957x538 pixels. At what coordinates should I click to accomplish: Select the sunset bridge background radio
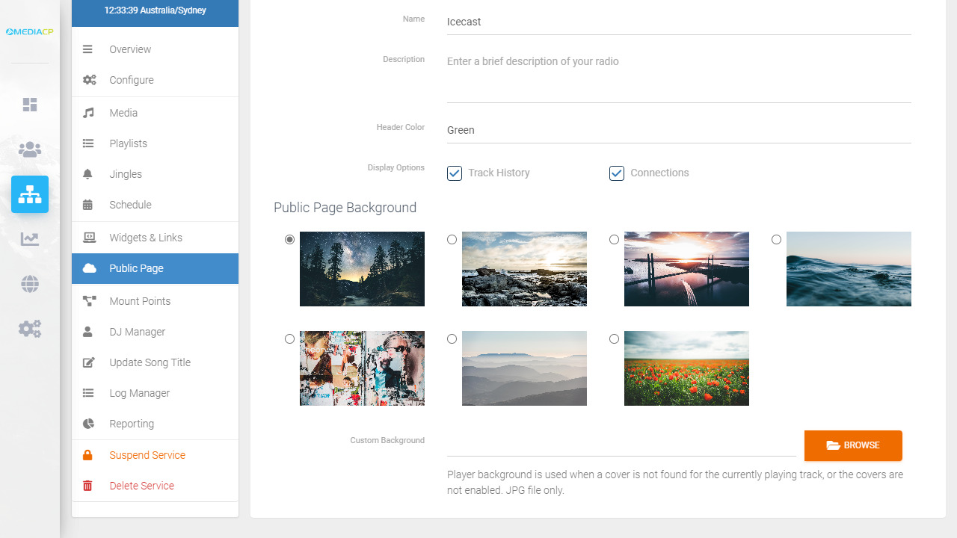[614, 240]
